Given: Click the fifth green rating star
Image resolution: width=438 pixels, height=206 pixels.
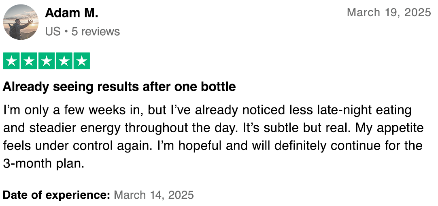Looking at the screenshot, I should click(x=81, y=61).
